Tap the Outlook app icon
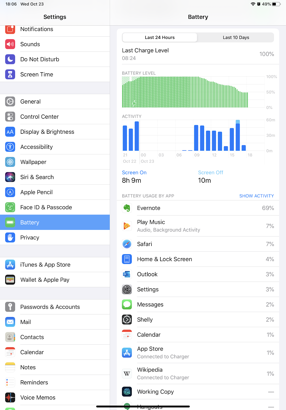 [127, 274]
